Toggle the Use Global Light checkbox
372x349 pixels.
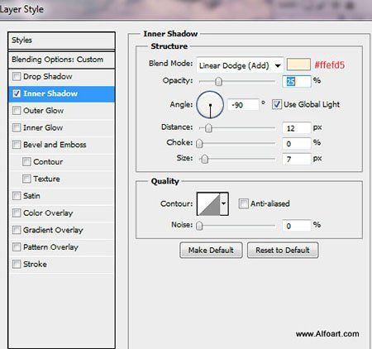[277, 104]
